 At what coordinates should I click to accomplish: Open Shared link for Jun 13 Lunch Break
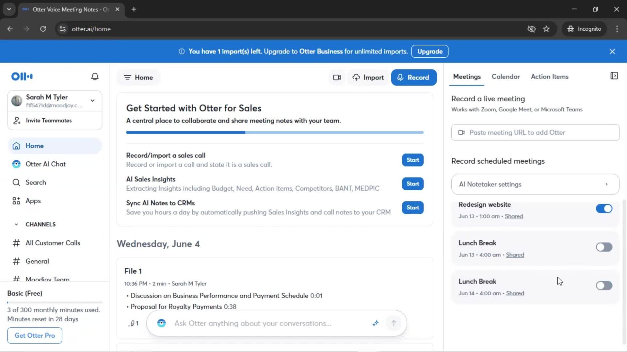click(x=515, y=255)
